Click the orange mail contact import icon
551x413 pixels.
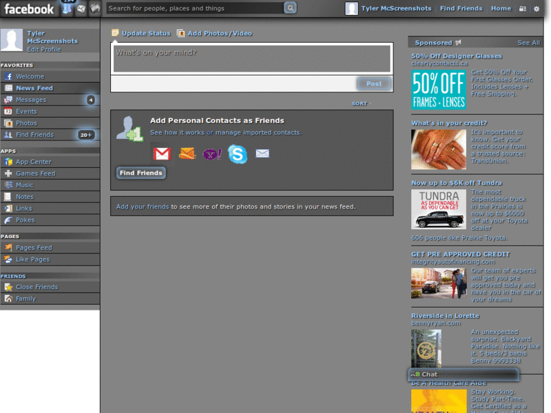[187, 153]
